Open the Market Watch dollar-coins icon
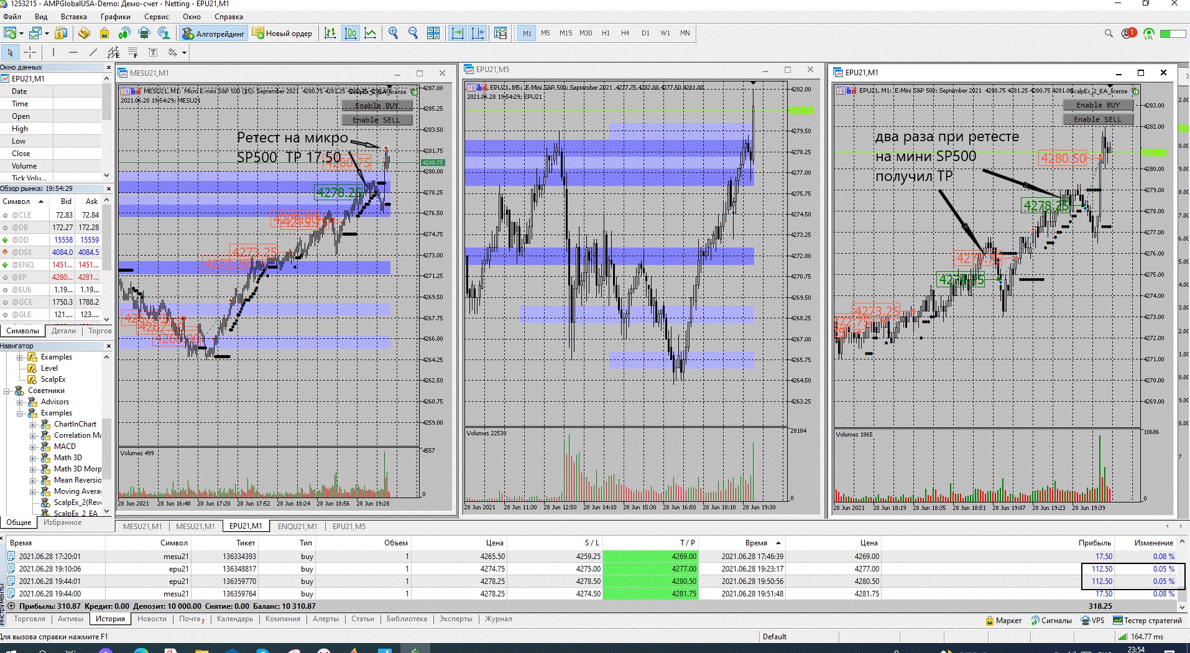 (61, 33)
